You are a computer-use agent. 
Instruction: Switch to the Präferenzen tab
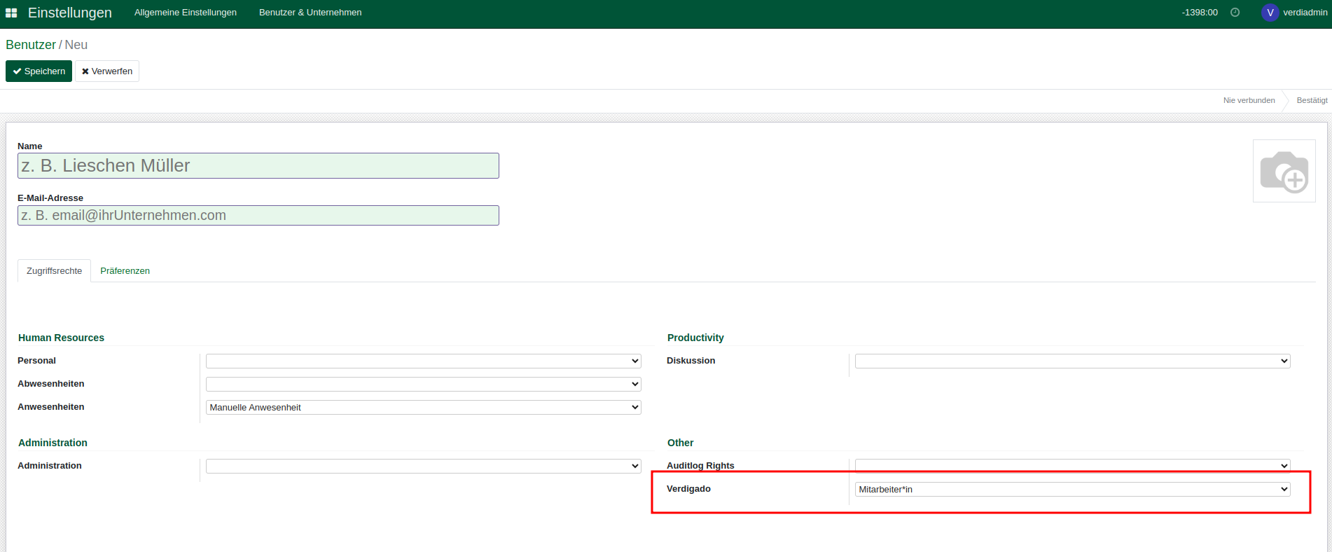point(125,271)
